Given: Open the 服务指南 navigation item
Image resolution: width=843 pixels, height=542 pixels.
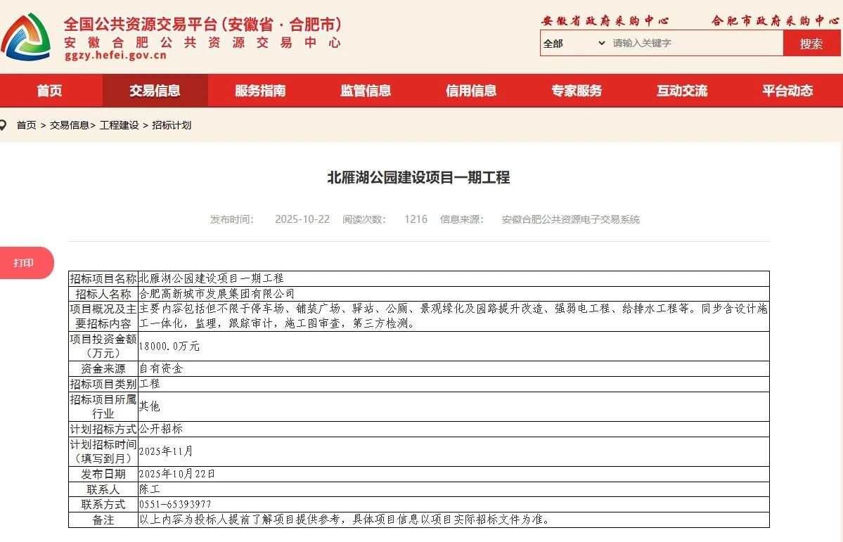Looking at the screenshot, I should point(260,91).
